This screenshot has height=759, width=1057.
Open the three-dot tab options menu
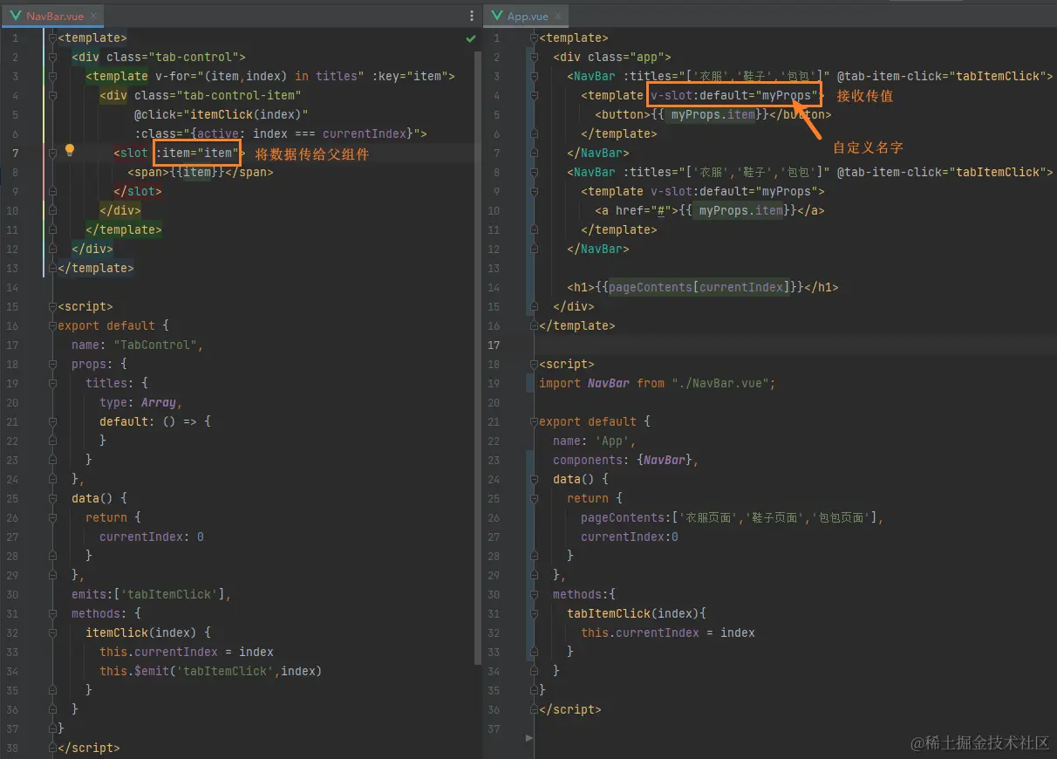click(472, 16)
